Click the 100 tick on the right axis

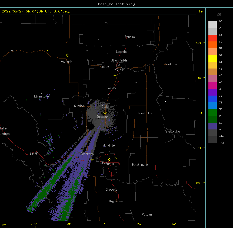click(198, 43)
